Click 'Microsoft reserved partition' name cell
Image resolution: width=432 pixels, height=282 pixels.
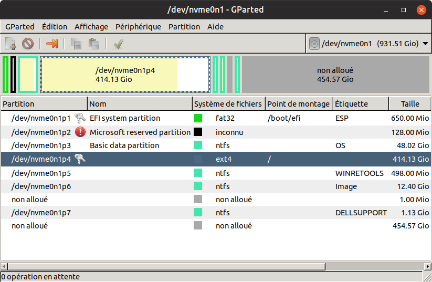pyautogui.click(x=140, y=132)
